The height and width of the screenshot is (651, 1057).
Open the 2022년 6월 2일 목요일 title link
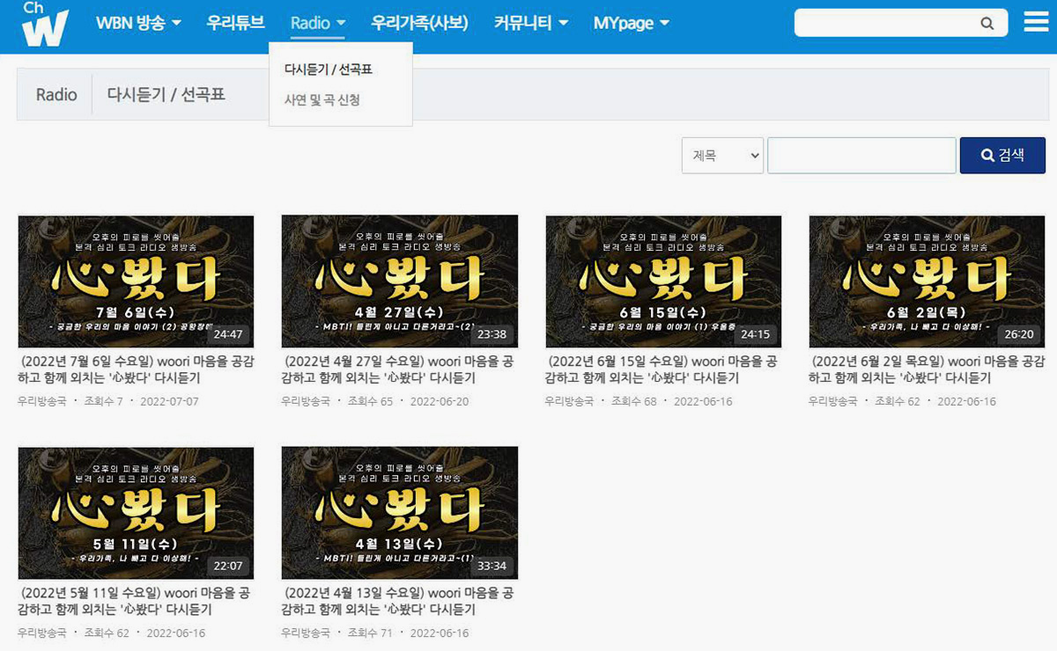tap(926, 369)
